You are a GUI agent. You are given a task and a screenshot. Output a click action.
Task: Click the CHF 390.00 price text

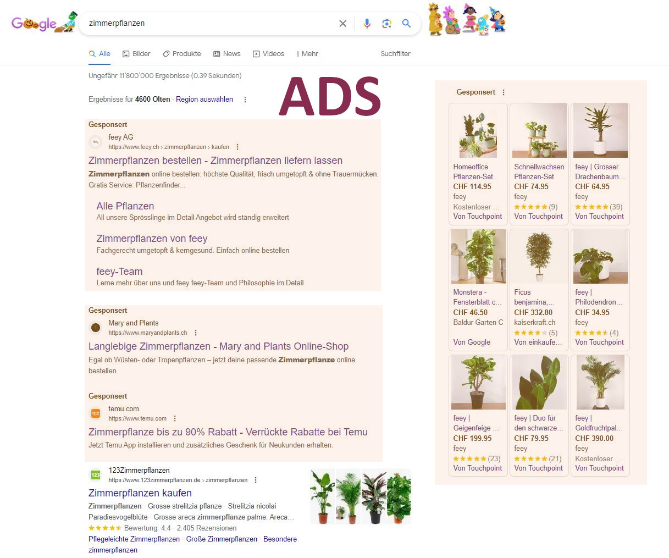point(594,439)
